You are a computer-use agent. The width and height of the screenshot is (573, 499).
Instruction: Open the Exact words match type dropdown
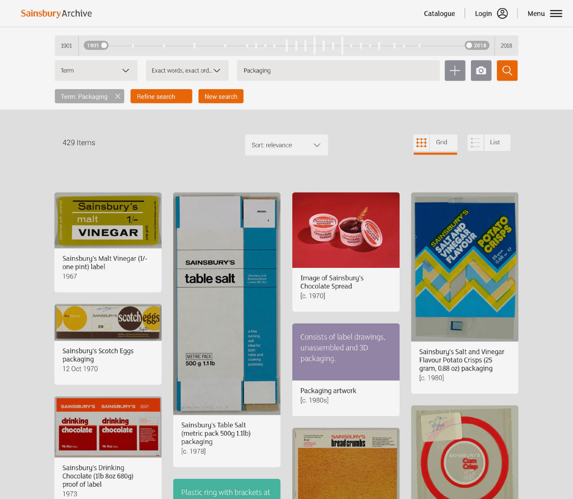pos(187,70)
